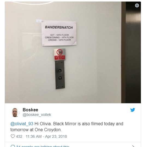Click the info icon on the photo
The width and height of the screenshot is (143, 147).
[x=137, y=5]
